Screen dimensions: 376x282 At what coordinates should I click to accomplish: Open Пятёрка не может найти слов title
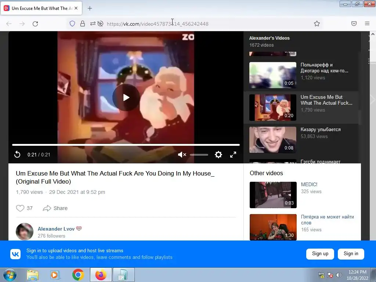(x=327, y=220)
